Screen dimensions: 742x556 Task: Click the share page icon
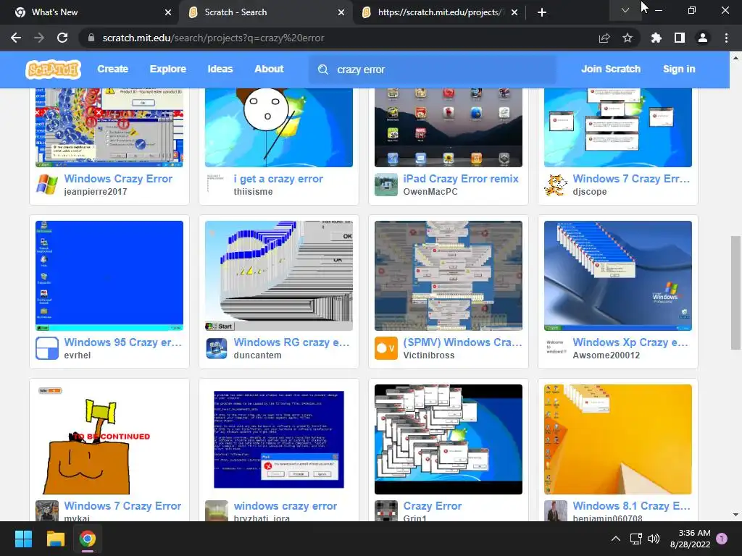pos(604,38)
